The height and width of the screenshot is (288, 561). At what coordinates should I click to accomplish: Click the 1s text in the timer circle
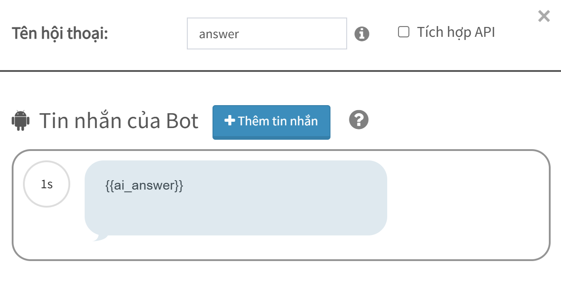pos(47,184)
